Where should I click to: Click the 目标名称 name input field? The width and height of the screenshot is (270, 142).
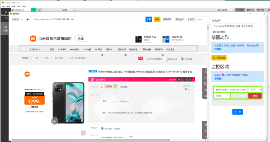click(x=233, y=26)
